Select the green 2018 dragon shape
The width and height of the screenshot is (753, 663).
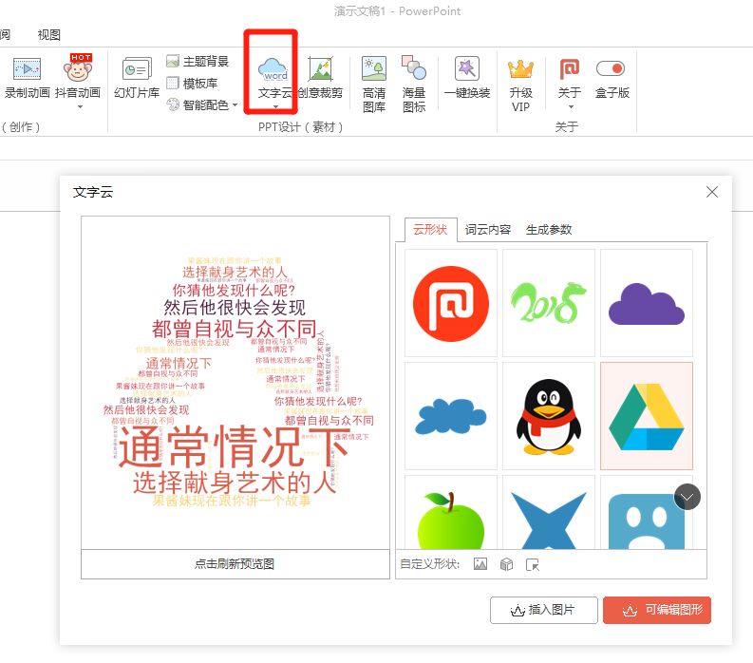(549, 303)
